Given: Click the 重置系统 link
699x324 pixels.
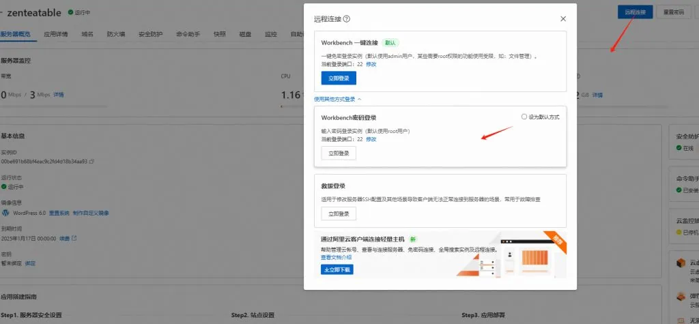Looking at the screenshot, I should (59, 213).
